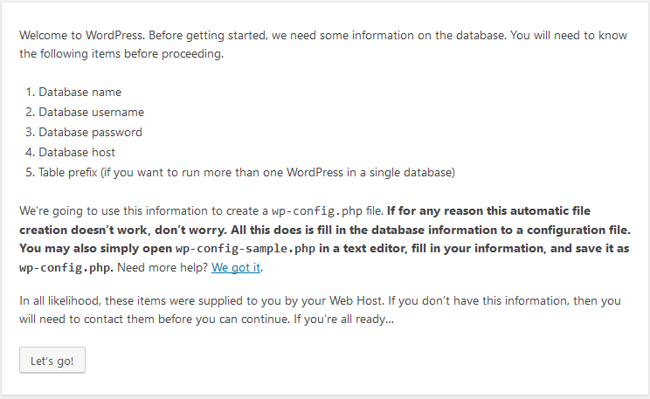Image resolution: width=650 pixels, height=399 pixels.
Task: Click the "Database name" list item
Action: [80, 93]
